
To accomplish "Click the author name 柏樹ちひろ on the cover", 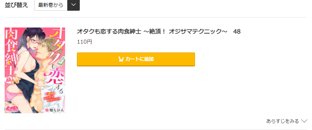I will pyautogui.click(x=54, y=111).
